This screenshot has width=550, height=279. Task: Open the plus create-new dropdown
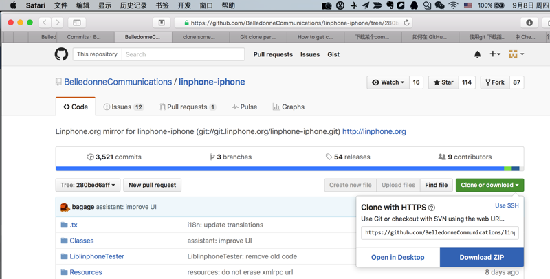coord(495,54)
